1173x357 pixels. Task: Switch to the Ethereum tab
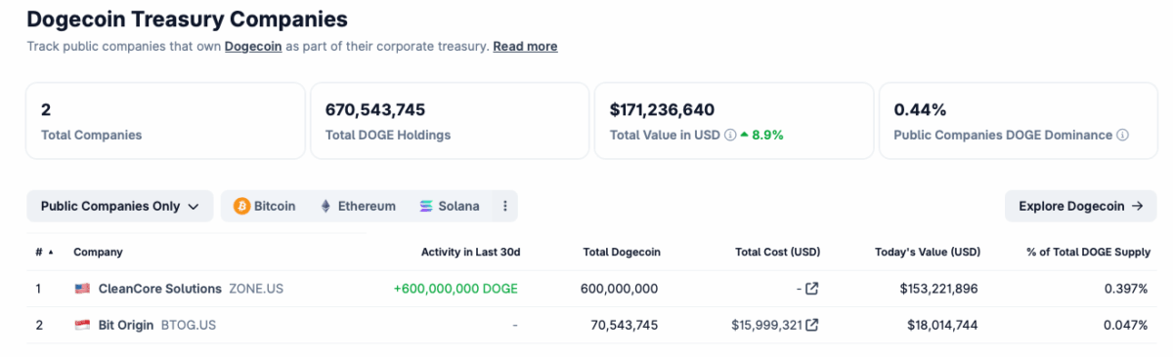[358, 206]
